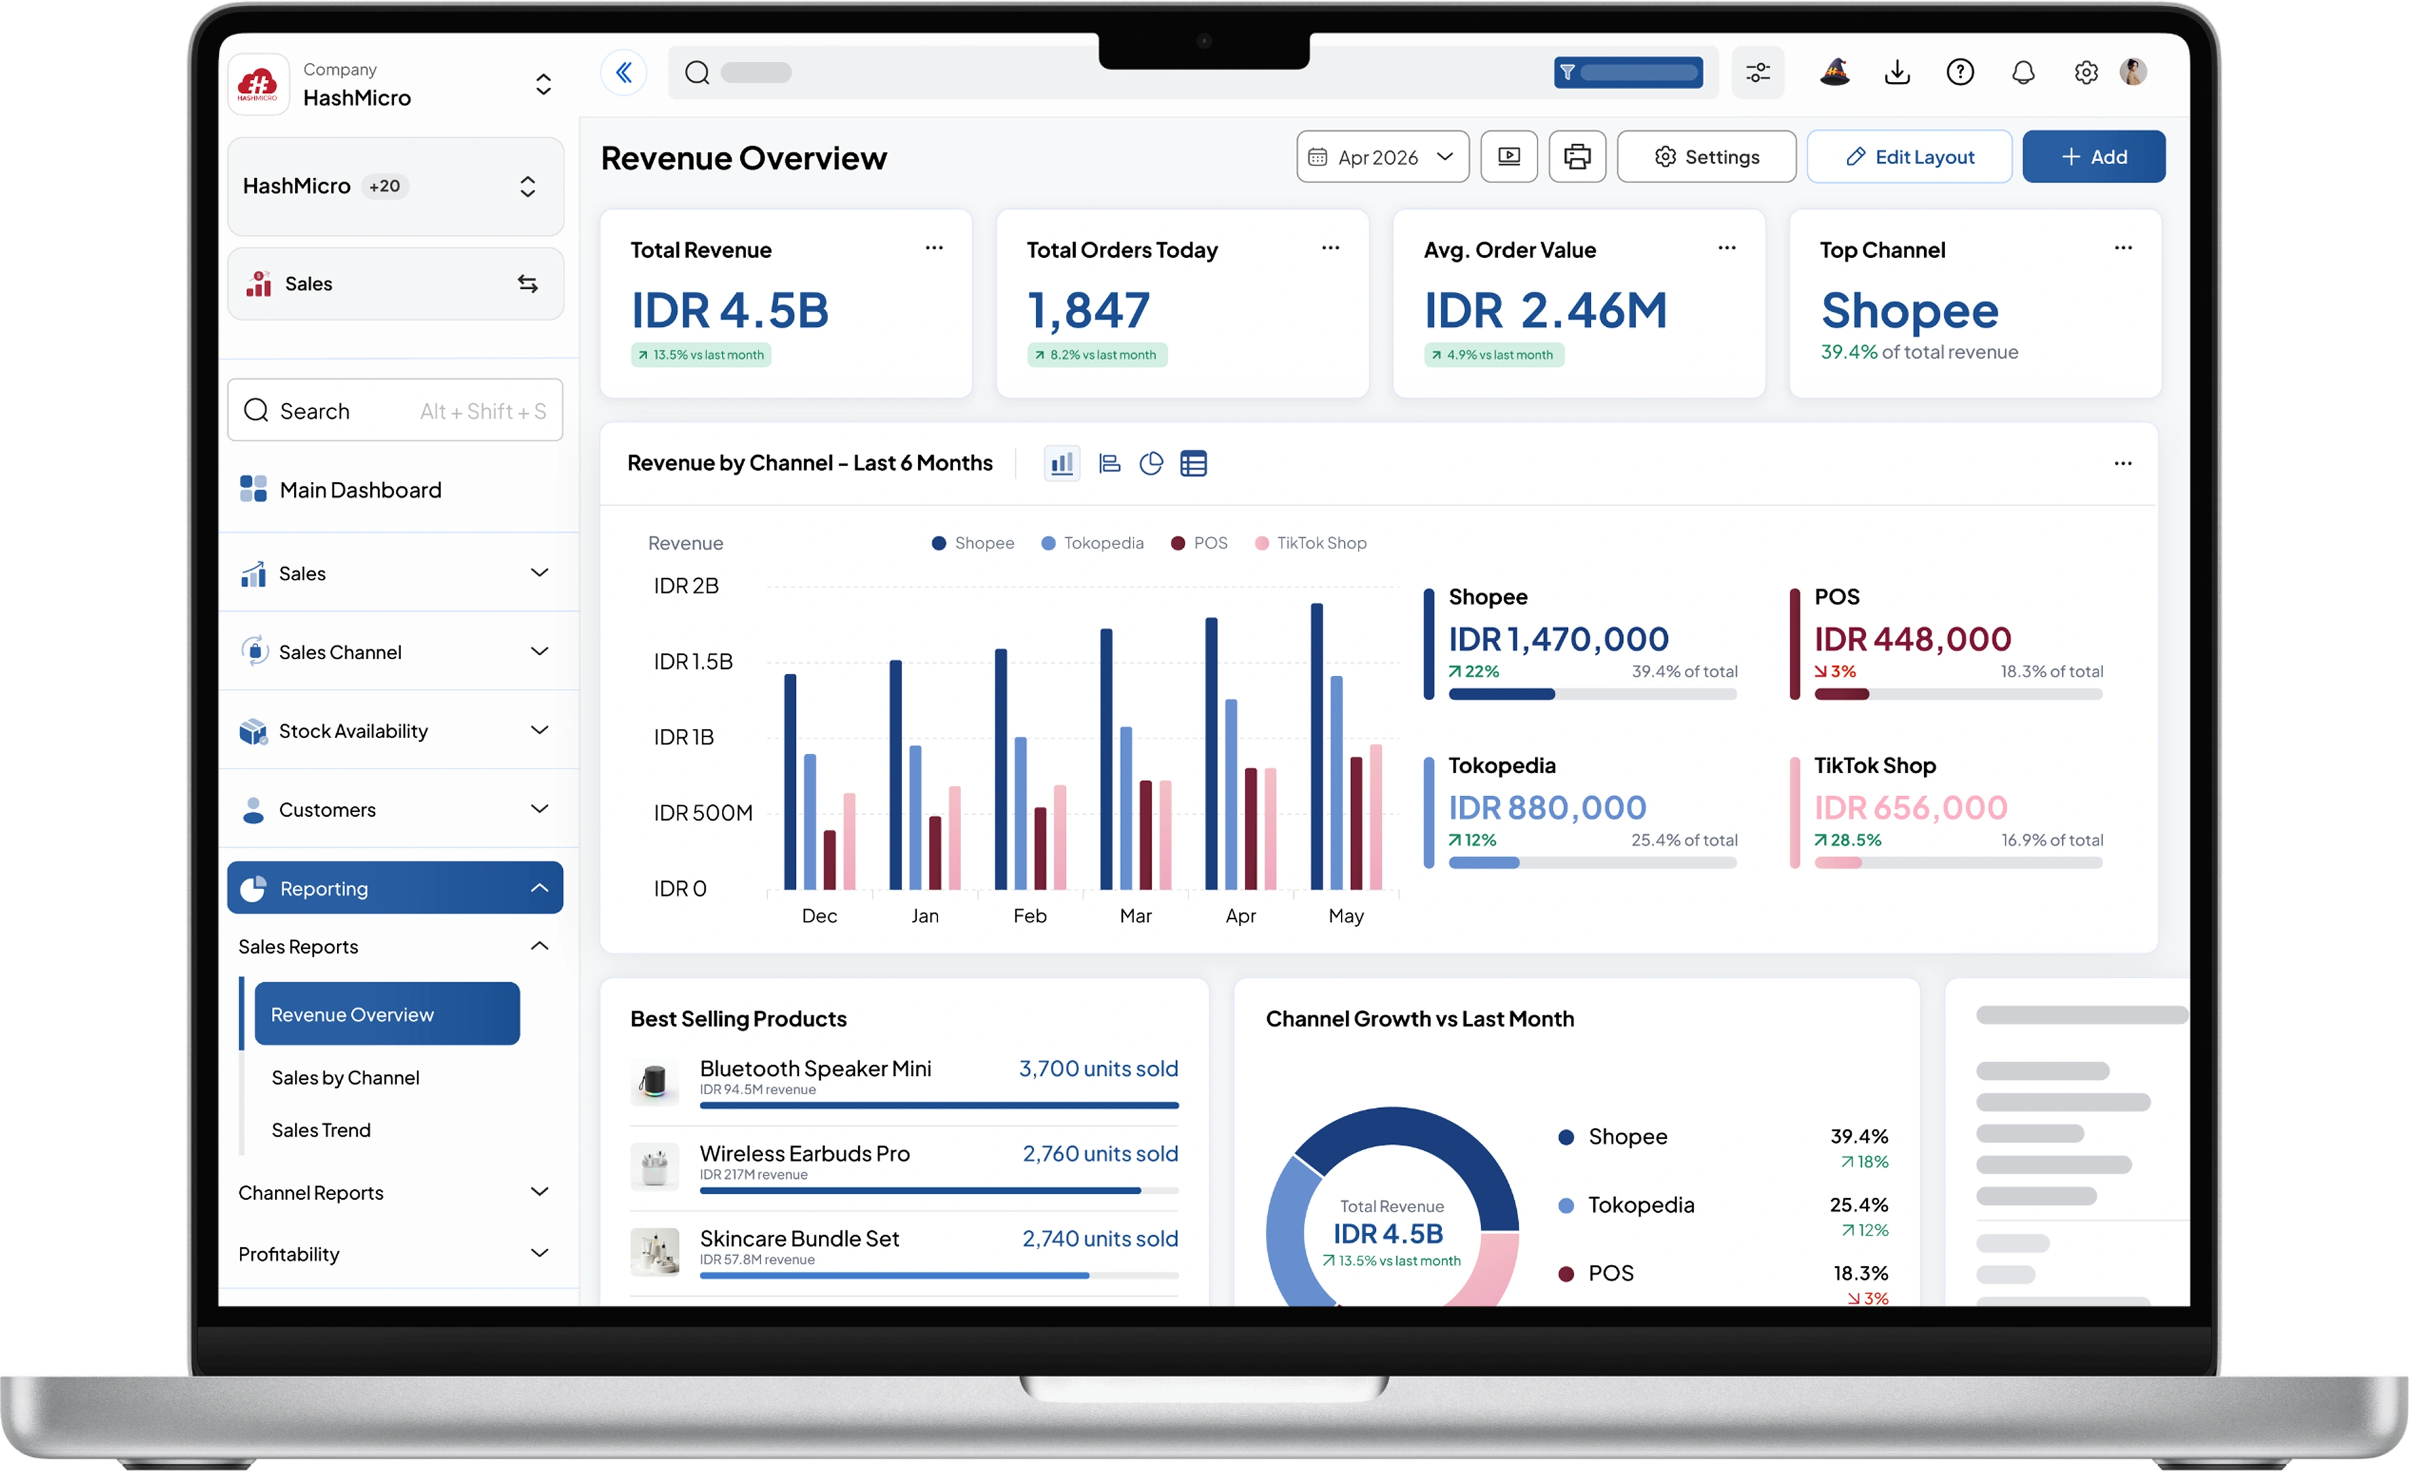Open Top Channel card options menu

pos(2123,248)
